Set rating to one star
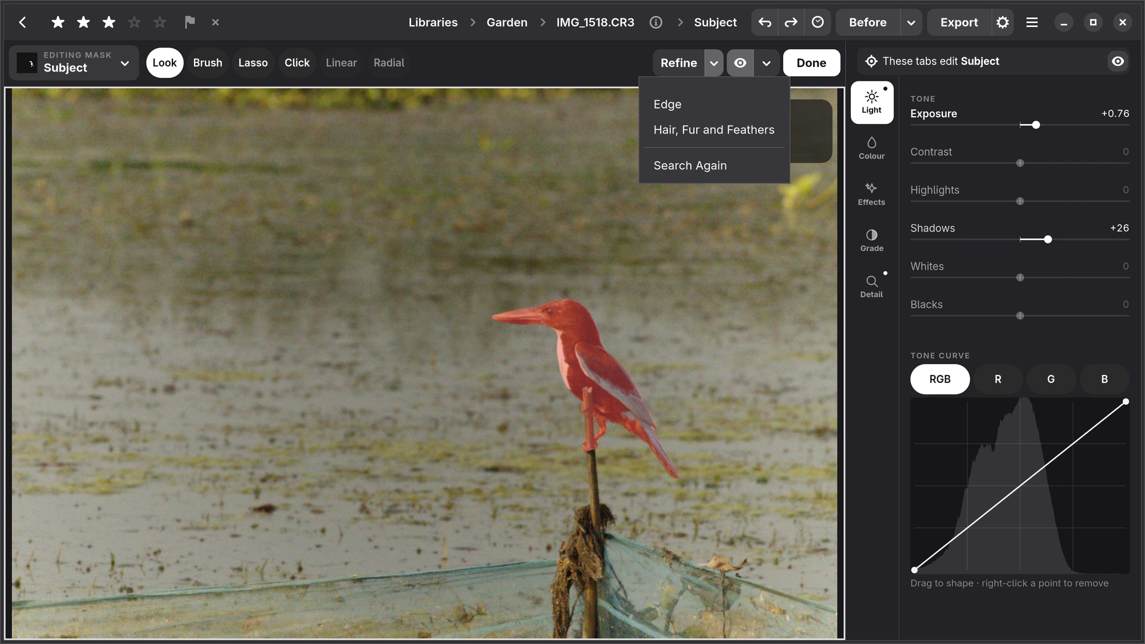 [58, 22]
